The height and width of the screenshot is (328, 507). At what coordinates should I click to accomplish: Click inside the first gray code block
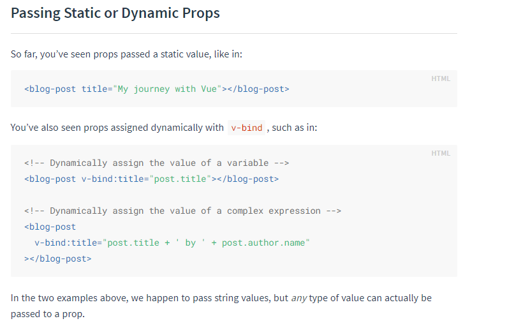point(357,93)
